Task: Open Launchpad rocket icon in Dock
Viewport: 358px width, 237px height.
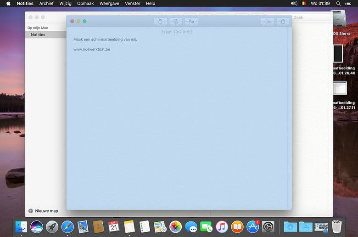Action: click(x=52, y=227)
